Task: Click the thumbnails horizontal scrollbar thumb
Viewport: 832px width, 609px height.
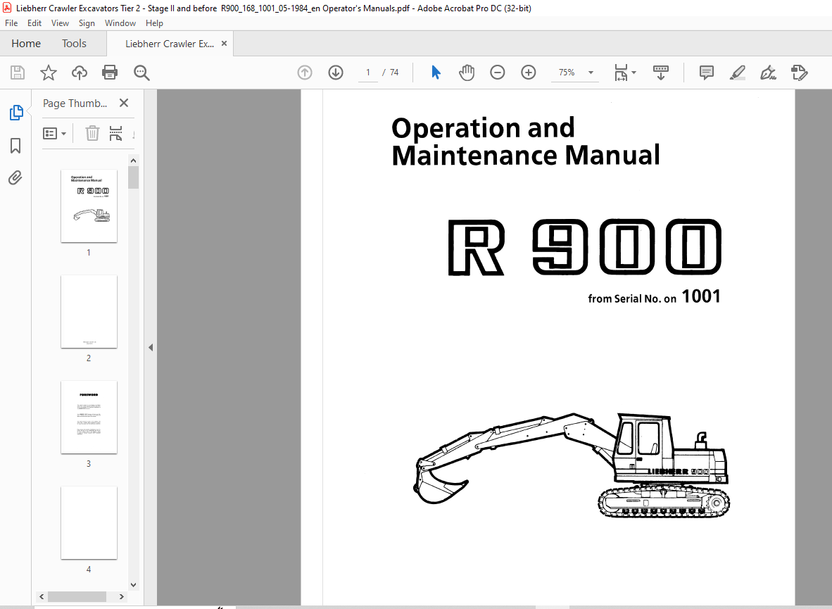Action: (x=77, y=597)
